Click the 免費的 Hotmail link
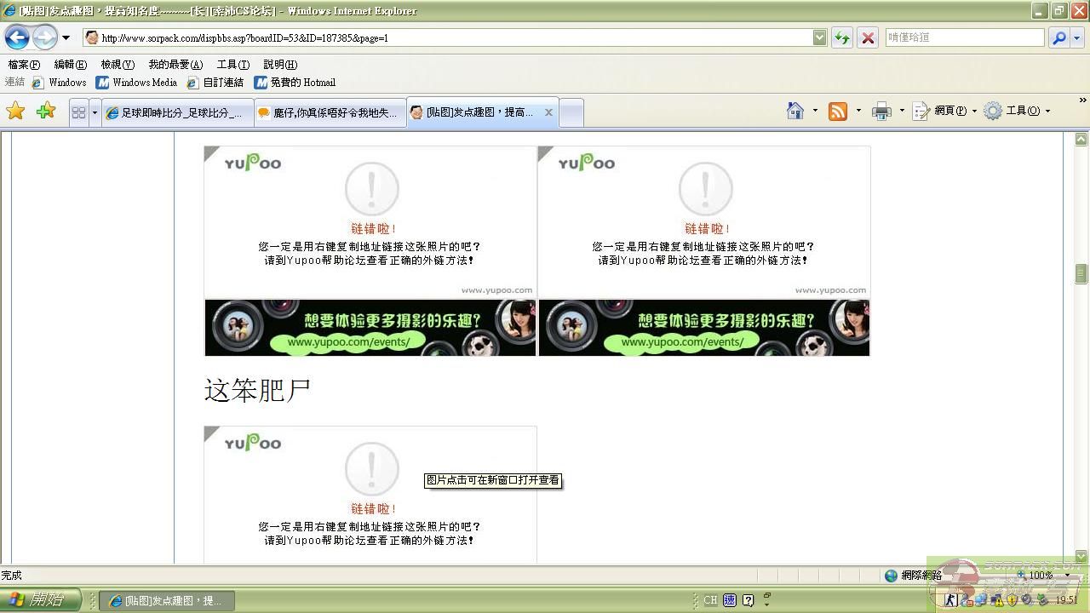Viewport: 1090px width, 613px height. pyautogui.click(x=295, y=83)
